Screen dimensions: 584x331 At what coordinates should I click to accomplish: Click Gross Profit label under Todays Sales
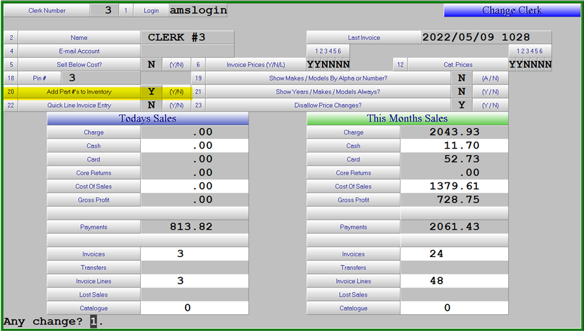[x=93, y=200]
